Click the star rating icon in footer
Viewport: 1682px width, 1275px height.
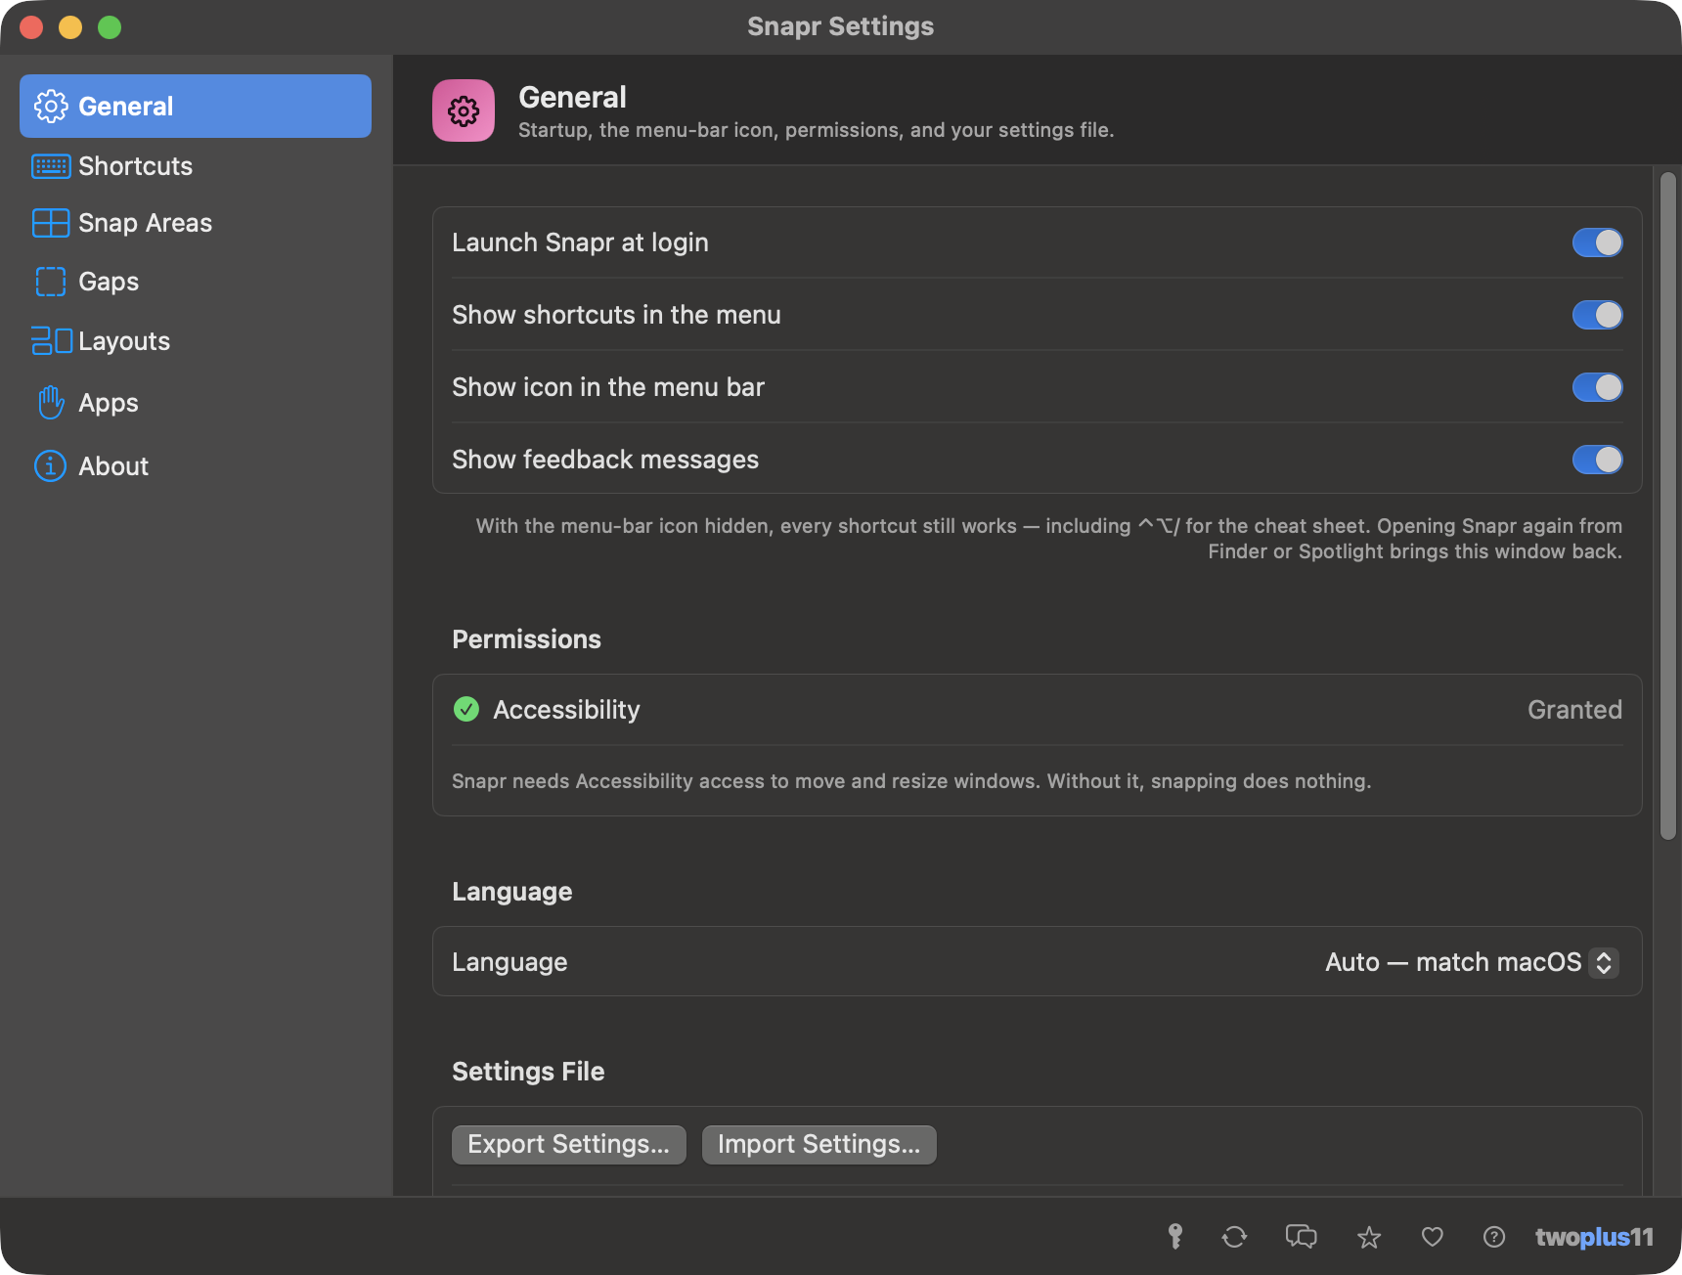click(1369, 1238)
